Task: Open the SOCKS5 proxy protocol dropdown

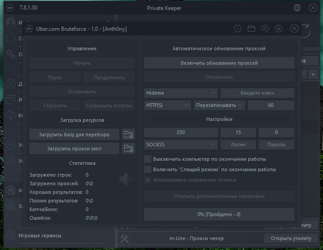Action: click(181, 144)
